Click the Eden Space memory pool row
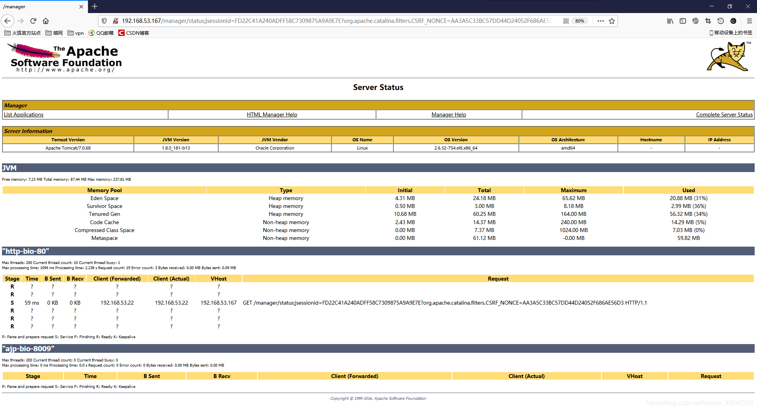The image size is (757, 410). pos(378,198)
